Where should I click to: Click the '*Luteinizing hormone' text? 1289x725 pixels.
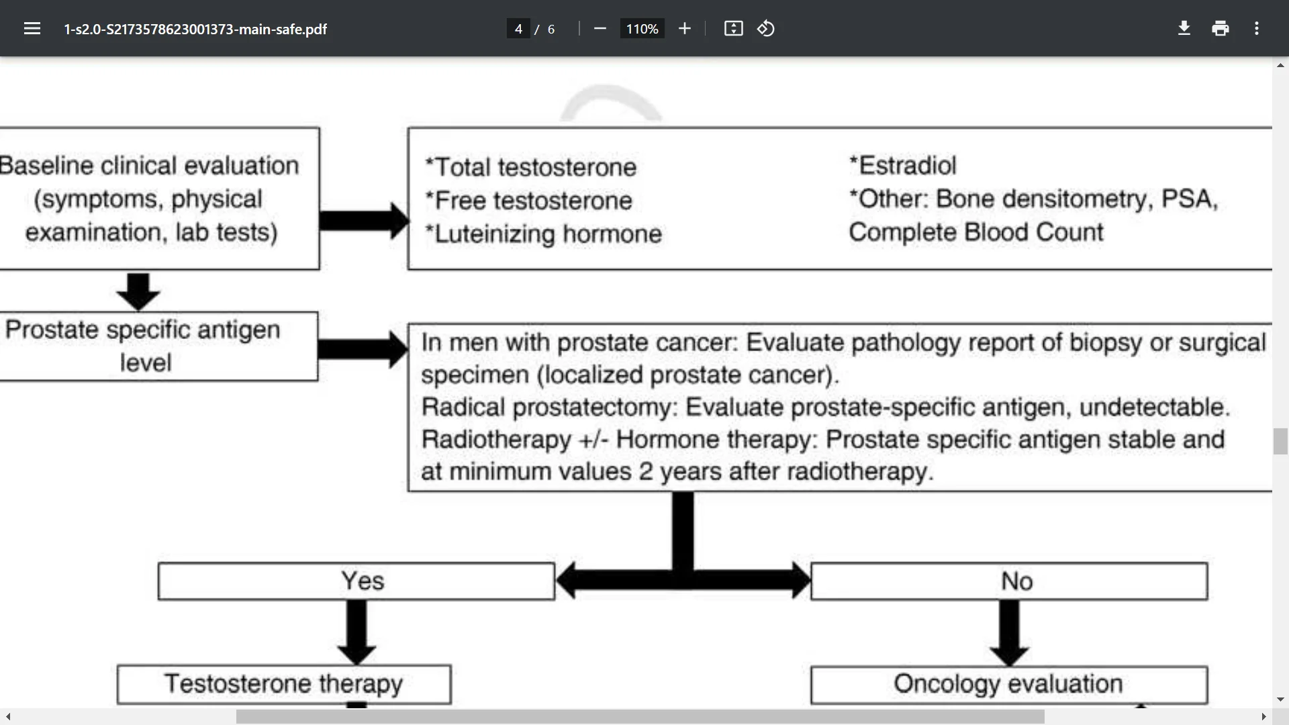coord(543,234)
